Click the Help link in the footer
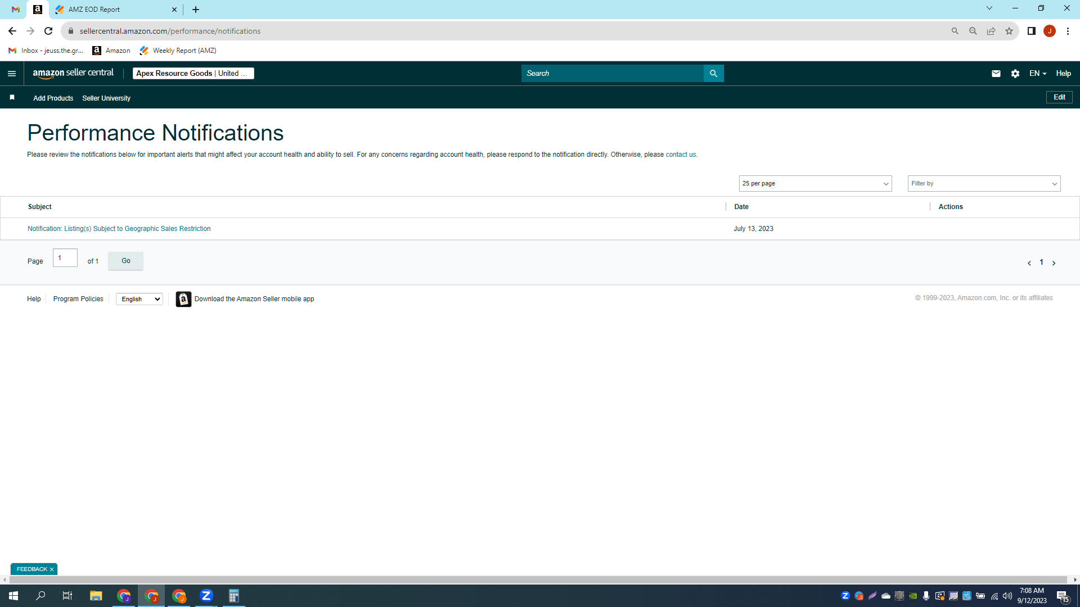1080x607 pixels. 34,299
